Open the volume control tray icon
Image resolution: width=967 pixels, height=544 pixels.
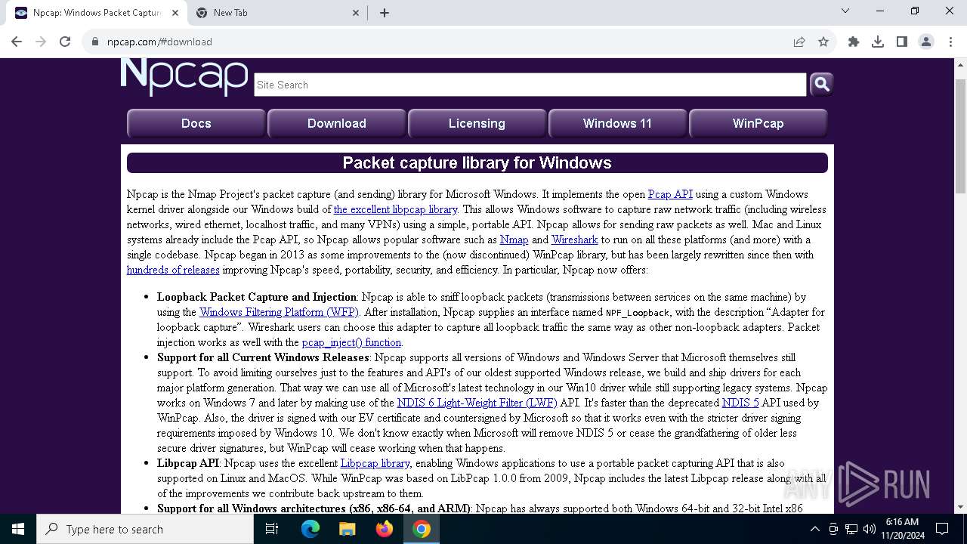[x=870, y=529]
